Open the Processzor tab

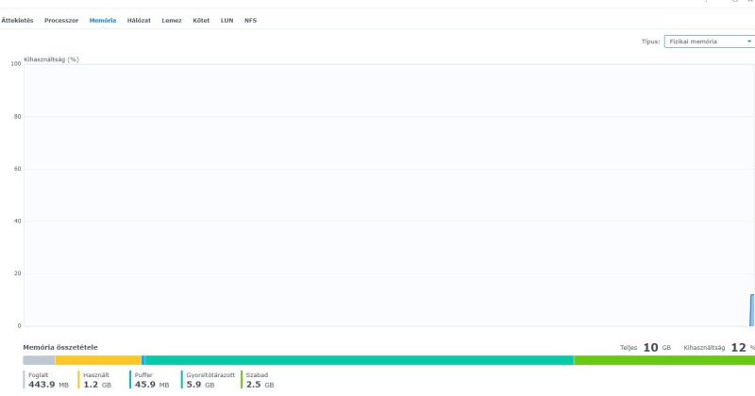61,21
